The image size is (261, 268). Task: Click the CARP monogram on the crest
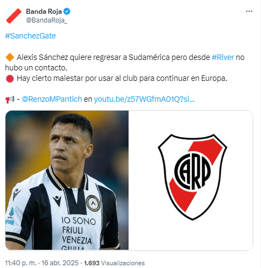point(192,172)
